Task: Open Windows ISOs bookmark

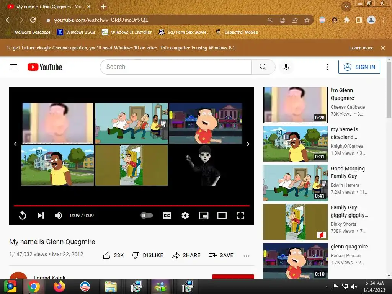Action: (x=76, y=32)
